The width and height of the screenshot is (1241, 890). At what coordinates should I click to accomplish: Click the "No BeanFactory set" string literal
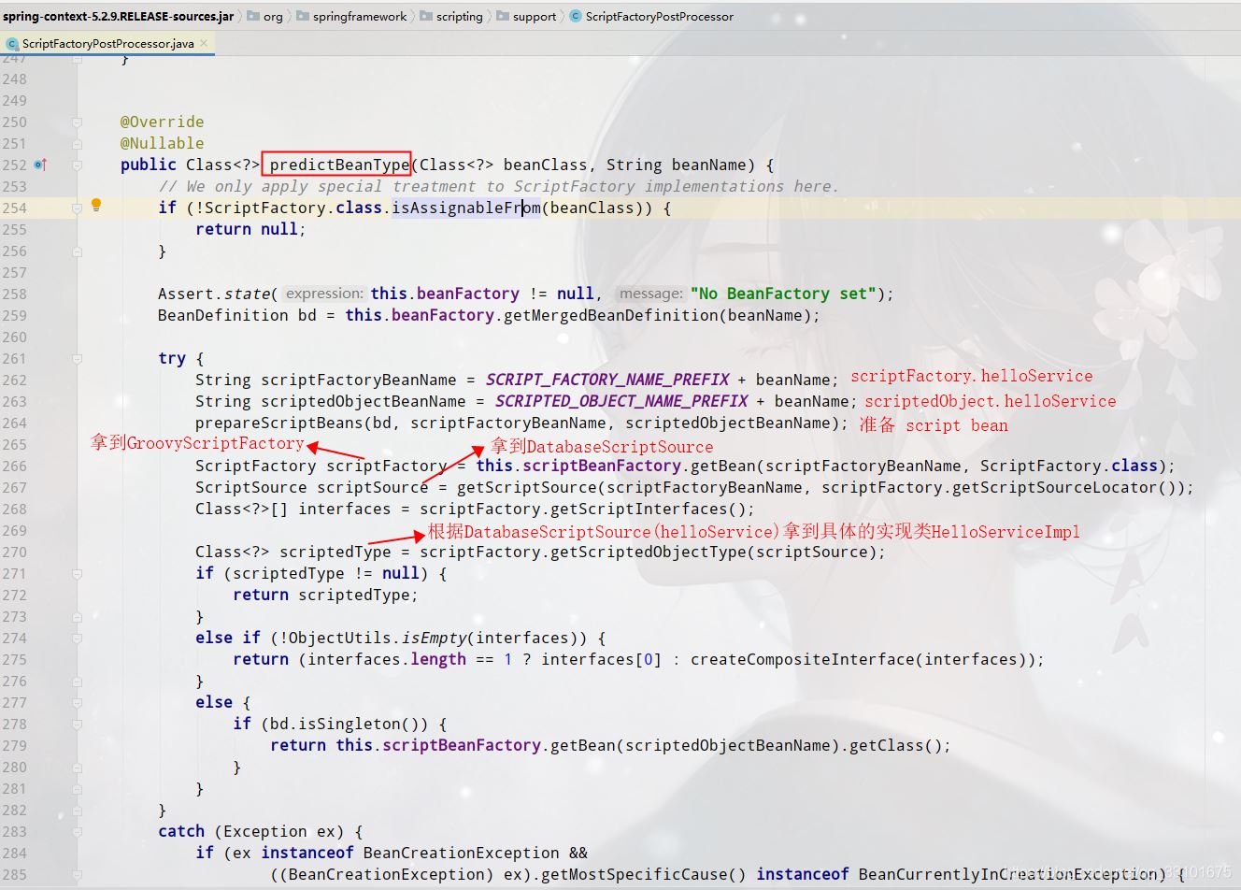pos(783,294)
